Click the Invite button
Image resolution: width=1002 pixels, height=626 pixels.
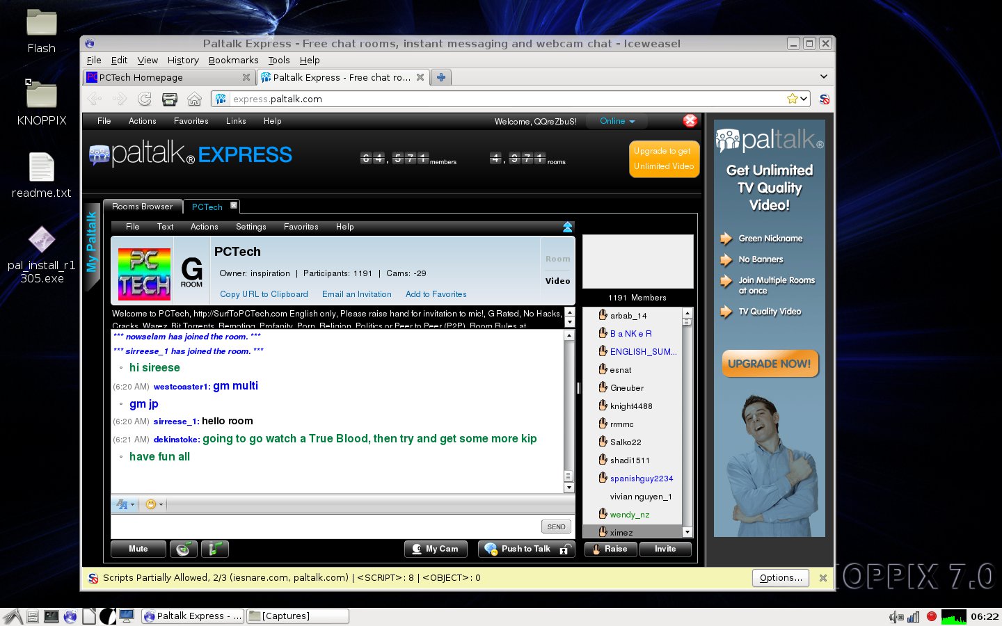click(665, 549)
